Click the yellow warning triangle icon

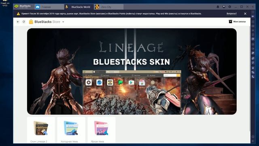[x=18, y=14]
